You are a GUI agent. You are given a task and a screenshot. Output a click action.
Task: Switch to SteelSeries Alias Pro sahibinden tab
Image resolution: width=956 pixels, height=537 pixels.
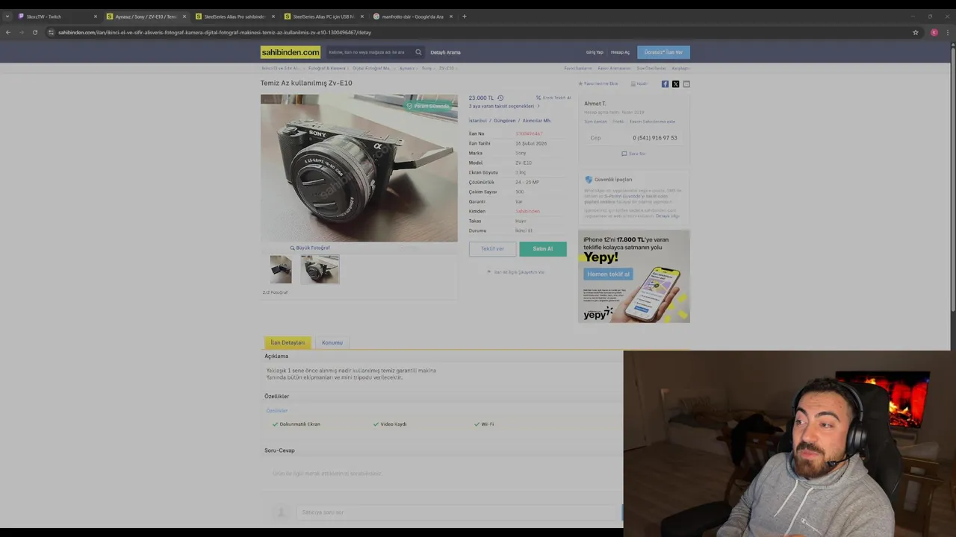click(235, 16)
